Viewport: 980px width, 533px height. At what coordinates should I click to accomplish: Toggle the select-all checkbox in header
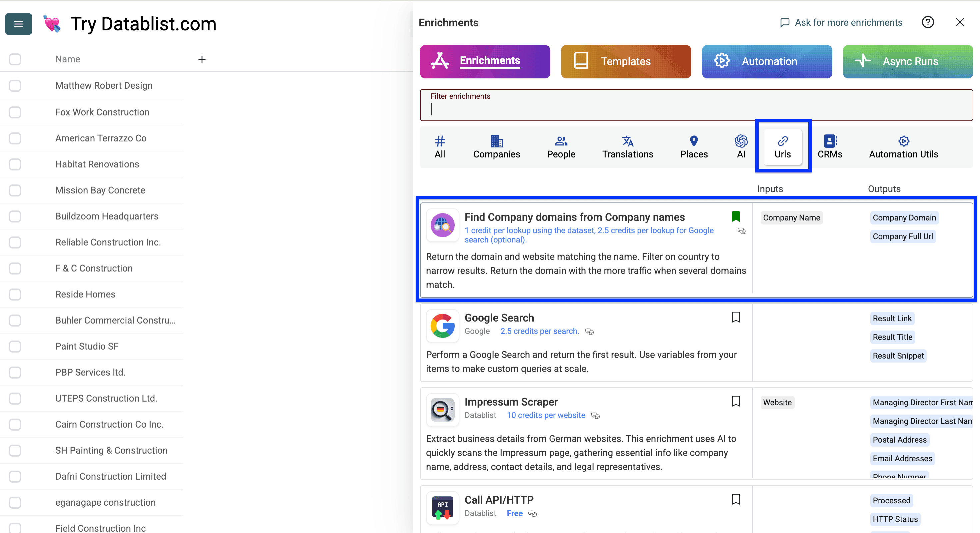click(x=15, y=59)
